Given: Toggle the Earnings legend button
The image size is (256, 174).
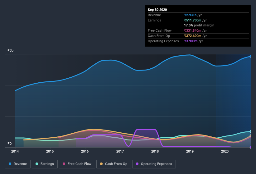Looking at the screenshot, I should pos(45,164).
